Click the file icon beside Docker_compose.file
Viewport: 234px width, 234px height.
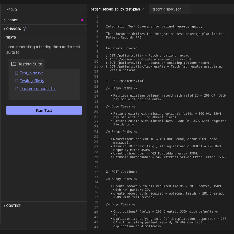(16, 88)
